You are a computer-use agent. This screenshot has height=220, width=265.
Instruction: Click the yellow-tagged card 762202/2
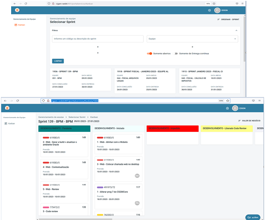tap(118, 213)
